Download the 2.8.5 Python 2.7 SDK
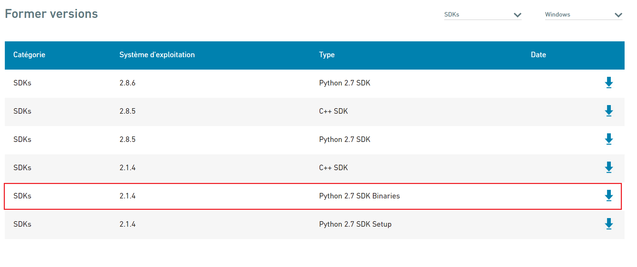The height and width of the screenshot is (267, 637). (609, 139)
